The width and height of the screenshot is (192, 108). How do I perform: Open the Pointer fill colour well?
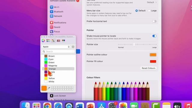pos(153,61)
